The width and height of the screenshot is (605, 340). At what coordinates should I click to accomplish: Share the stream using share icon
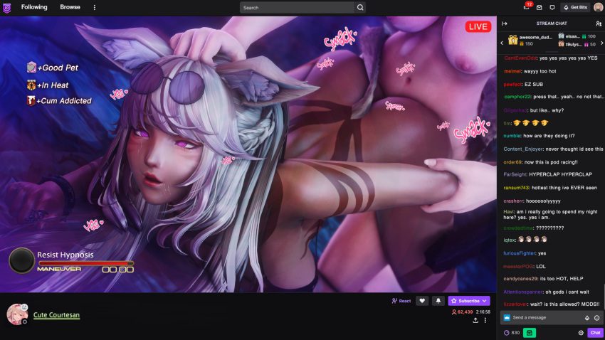pyautogui.click(x=475, y=320)
